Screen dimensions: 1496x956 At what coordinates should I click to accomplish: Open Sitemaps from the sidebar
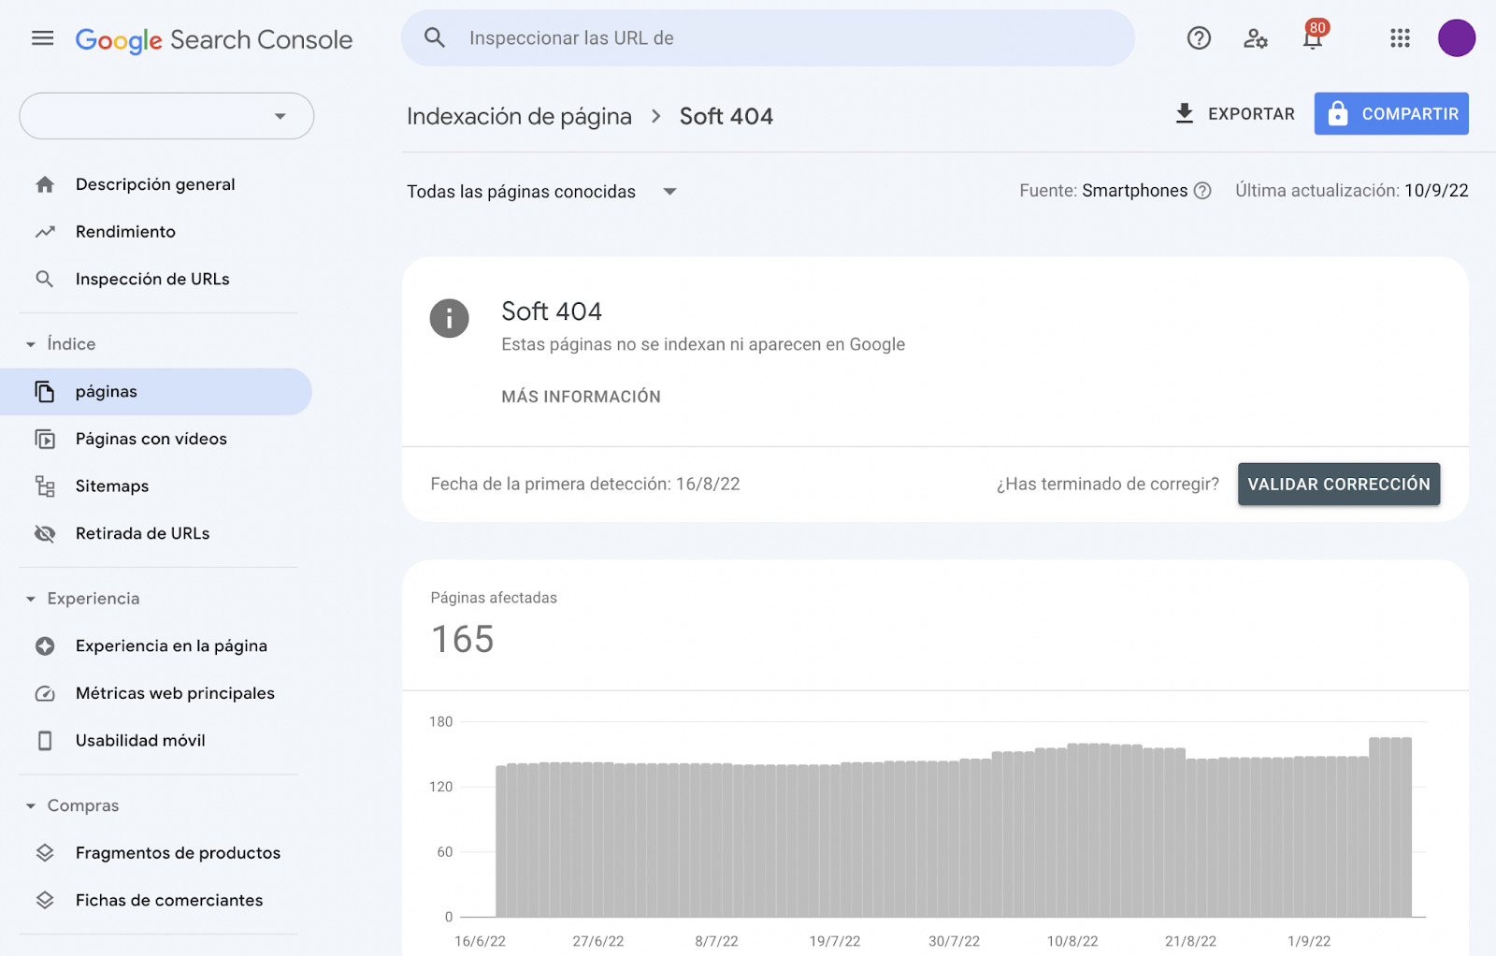[112, 486]
